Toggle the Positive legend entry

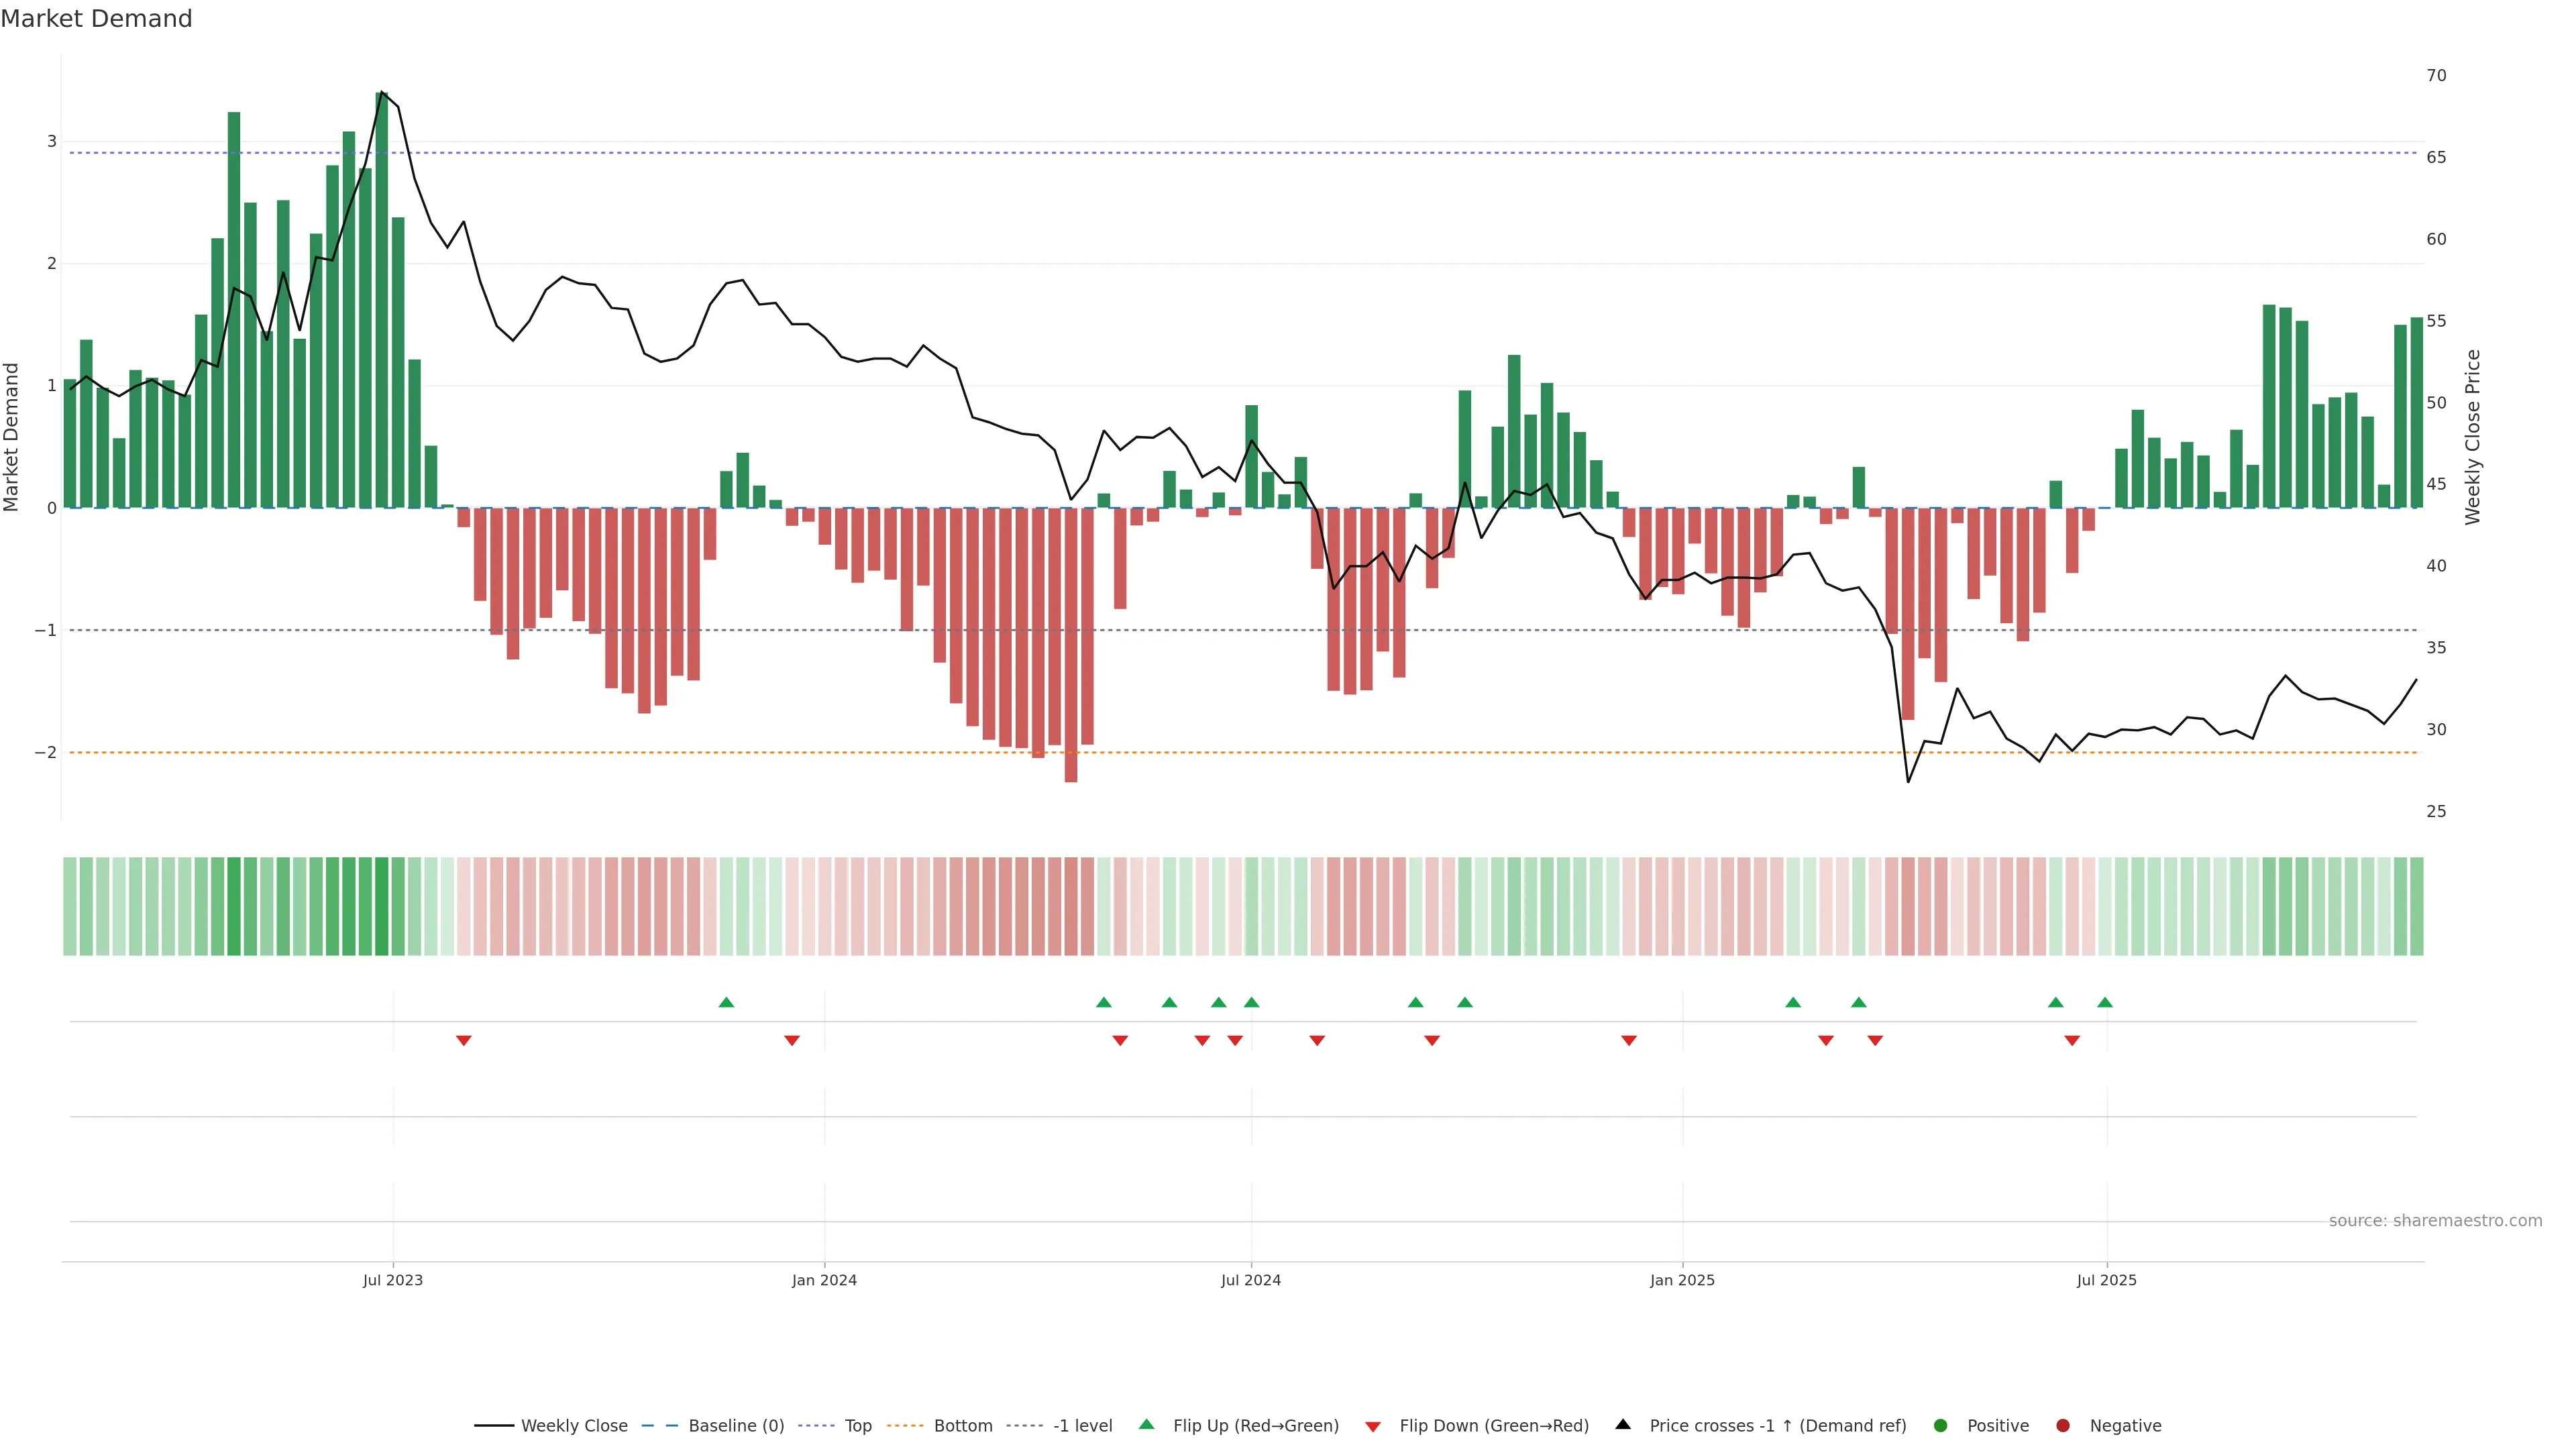(1997, 1426)
